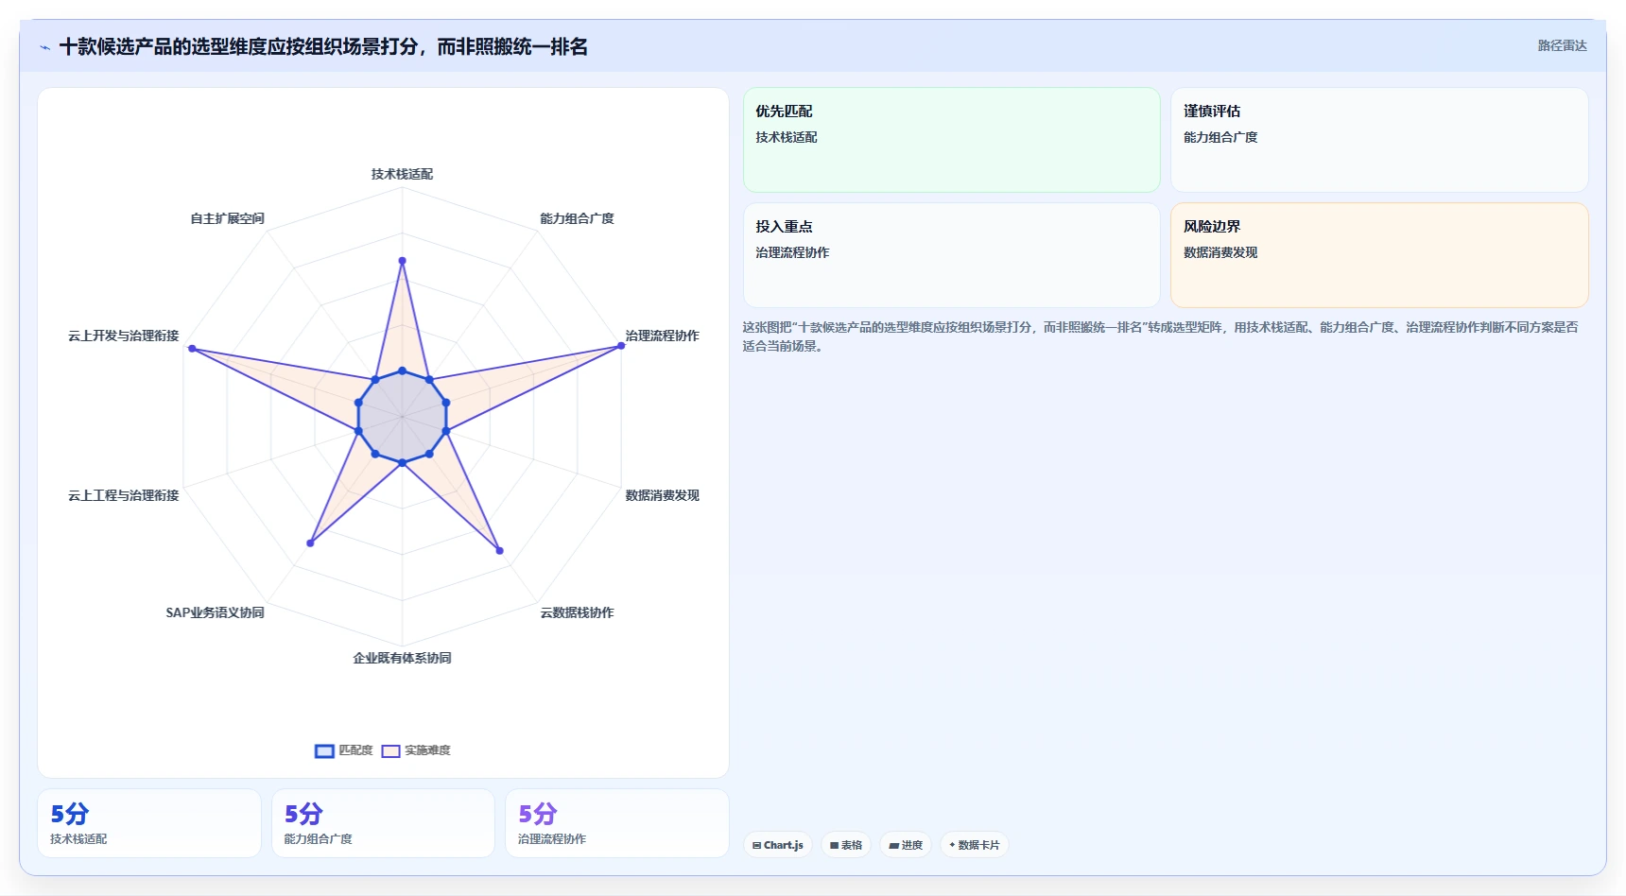Click the description paragraph starting 这张图把

(x=1160, y=336)
